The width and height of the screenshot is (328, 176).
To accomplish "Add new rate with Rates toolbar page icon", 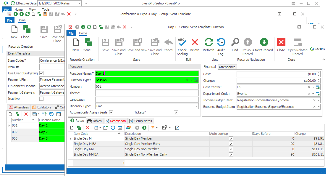I will click(72, 128).
